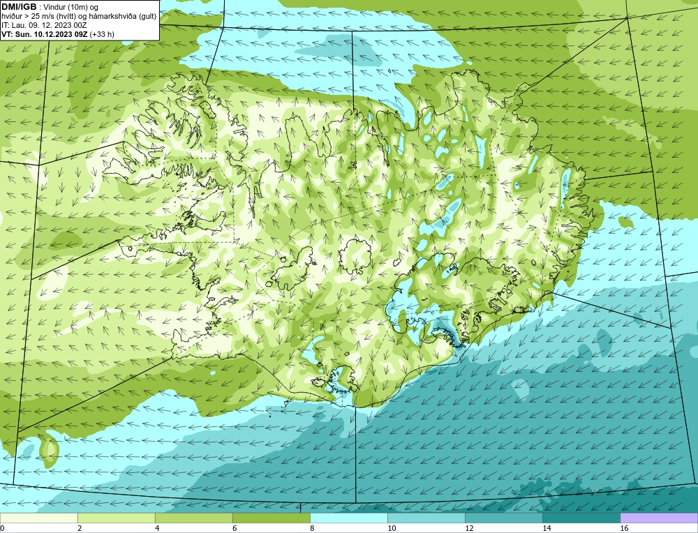Click the 'VT: Sun. 10.12.2023 09Z' text
The image size is (698, 533).
point(45,34)
